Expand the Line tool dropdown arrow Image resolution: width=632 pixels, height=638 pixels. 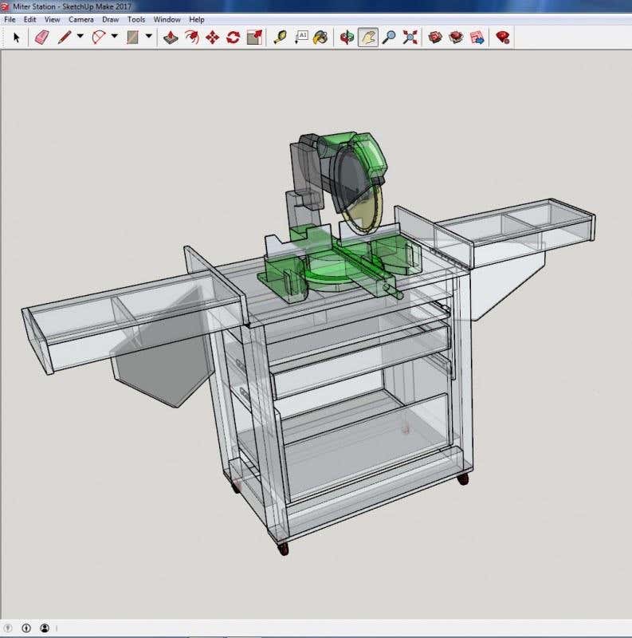[80, 37]
